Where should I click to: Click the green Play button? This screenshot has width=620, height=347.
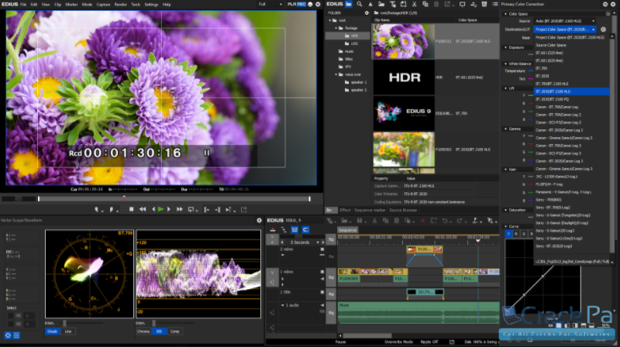click(x=160, y=209)
